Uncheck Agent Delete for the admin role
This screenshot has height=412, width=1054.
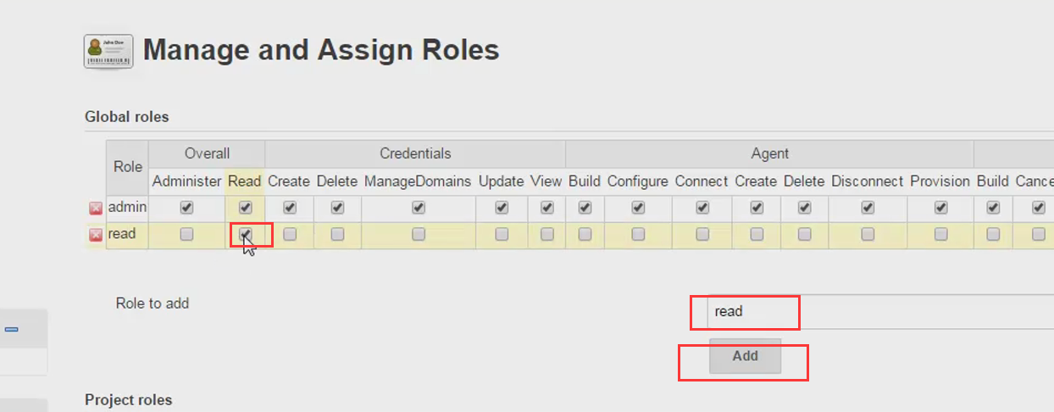point(804,208)
